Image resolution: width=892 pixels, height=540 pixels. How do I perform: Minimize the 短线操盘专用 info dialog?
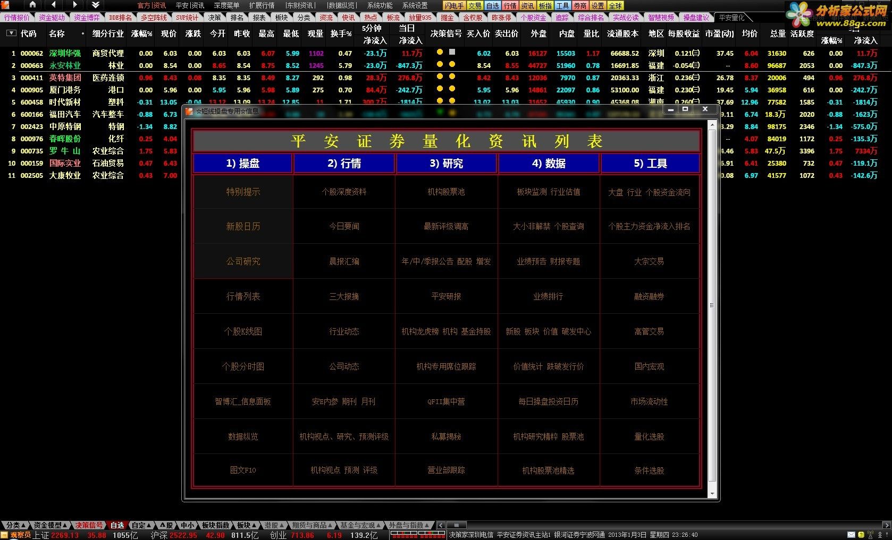click(671, 109)
